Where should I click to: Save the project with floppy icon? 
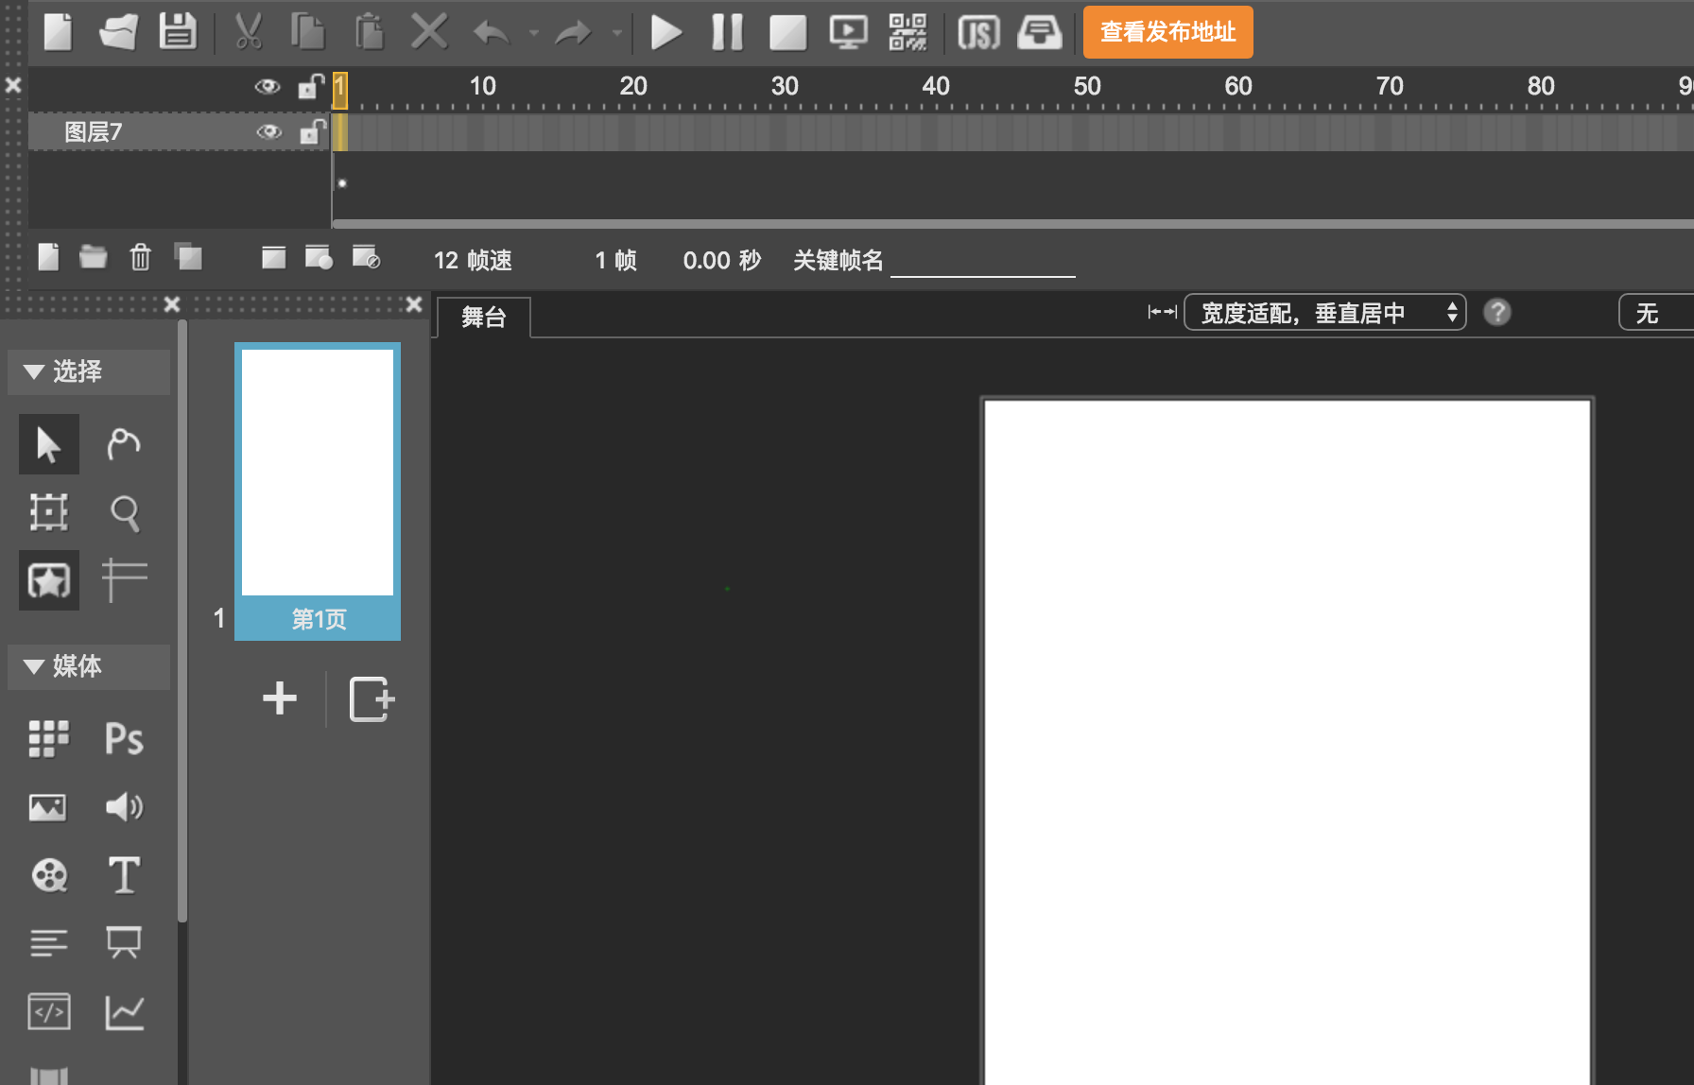point(178,32)
